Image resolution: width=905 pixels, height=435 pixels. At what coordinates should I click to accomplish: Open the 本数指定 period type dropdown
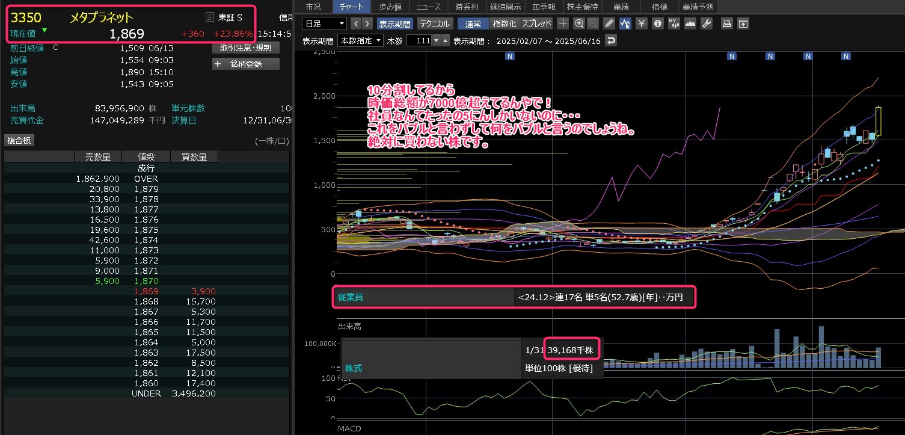click(x=361, y=41)
